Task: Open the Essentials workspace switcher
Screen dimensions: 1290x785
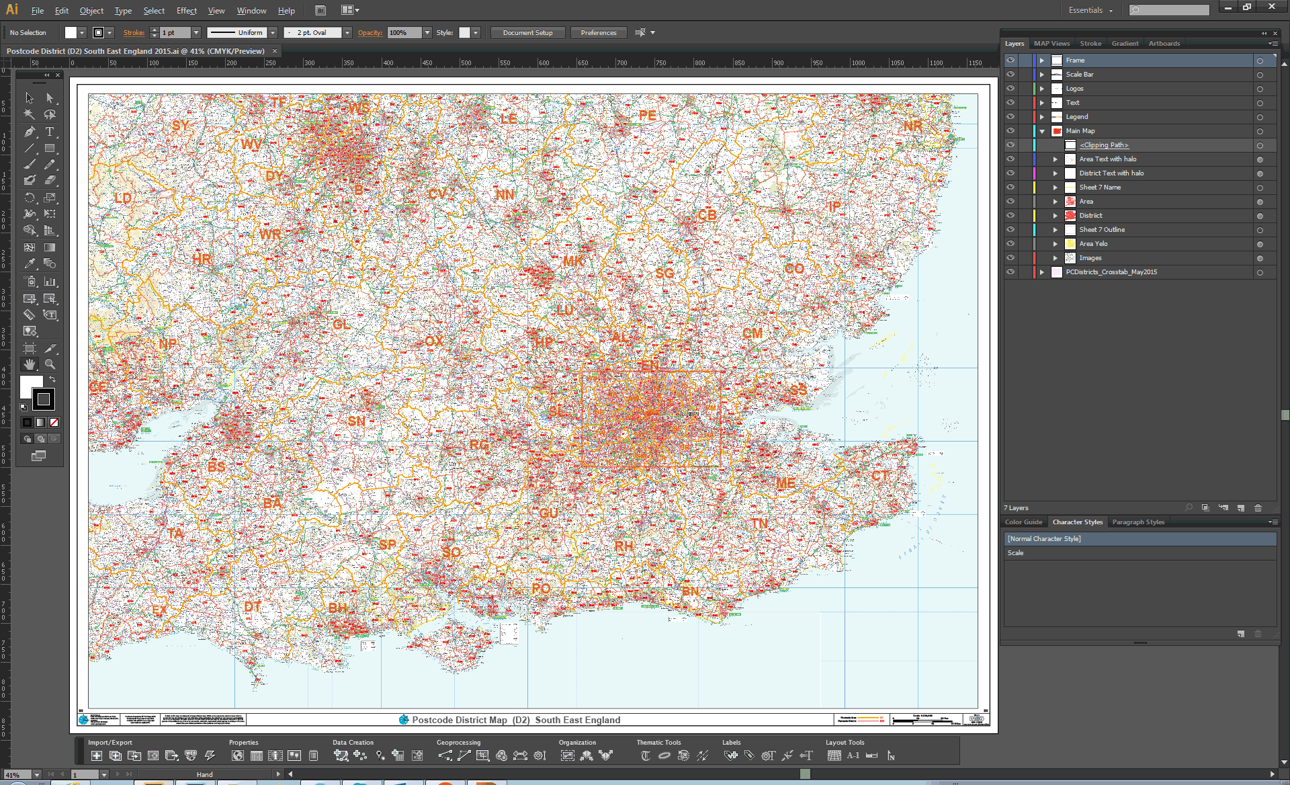Action: point(1091,10)
